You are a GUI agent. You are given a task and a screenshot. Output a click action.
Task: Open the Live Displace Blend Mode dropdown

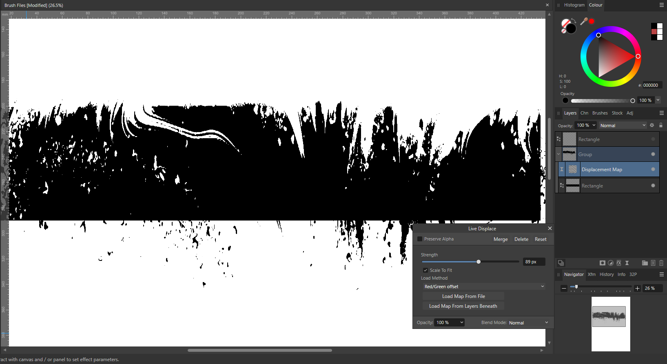click(529, 322)
